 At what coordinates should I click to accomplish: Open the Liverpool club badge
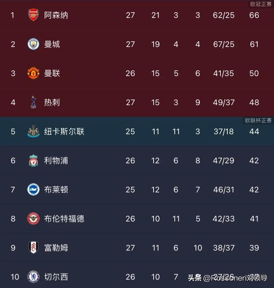point(33,160)
